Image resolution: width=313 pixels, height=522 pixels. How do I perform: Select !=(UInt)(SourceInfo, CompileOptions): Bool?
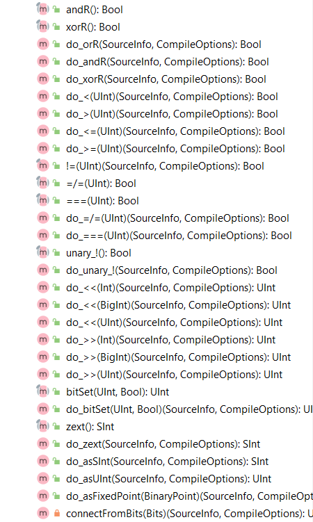tap(165, 166)
